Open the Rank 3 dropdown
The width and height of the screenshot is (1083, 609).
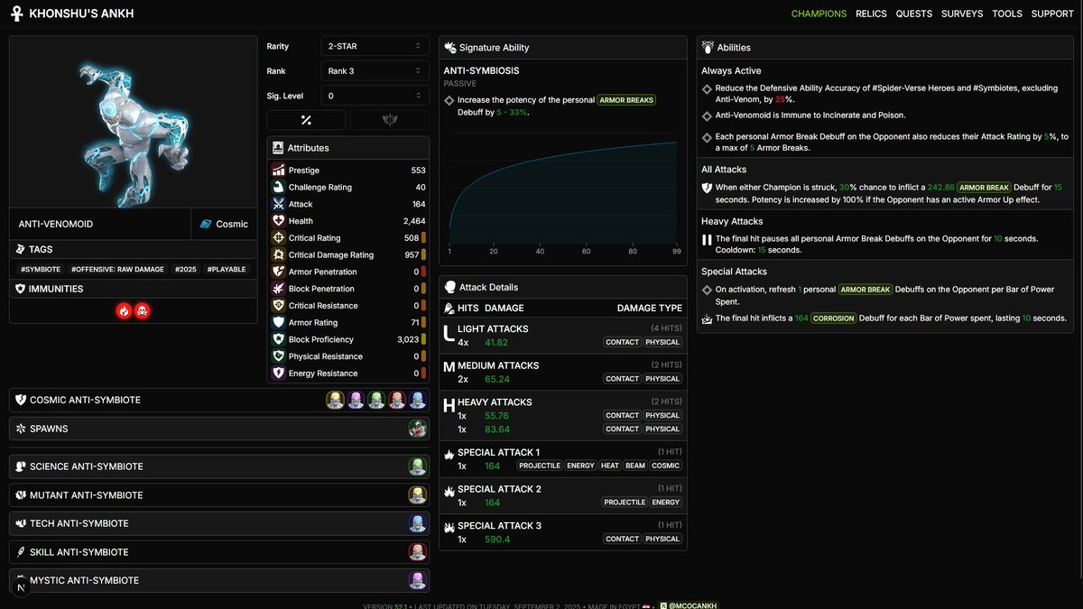(x=375, y=70)
